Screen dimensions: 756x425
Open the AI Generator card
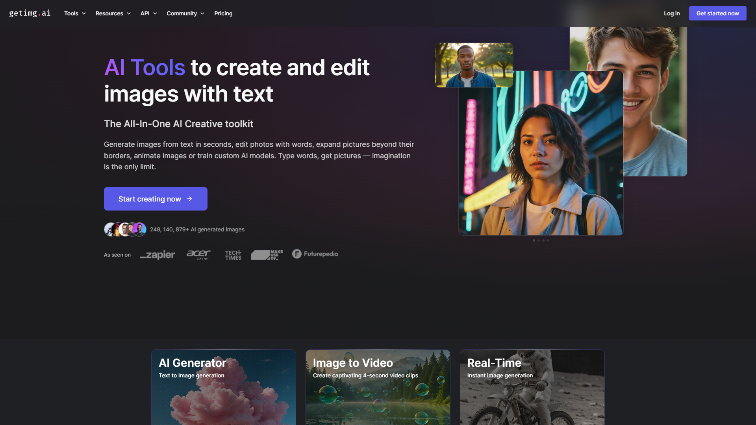tap(223, 387)
